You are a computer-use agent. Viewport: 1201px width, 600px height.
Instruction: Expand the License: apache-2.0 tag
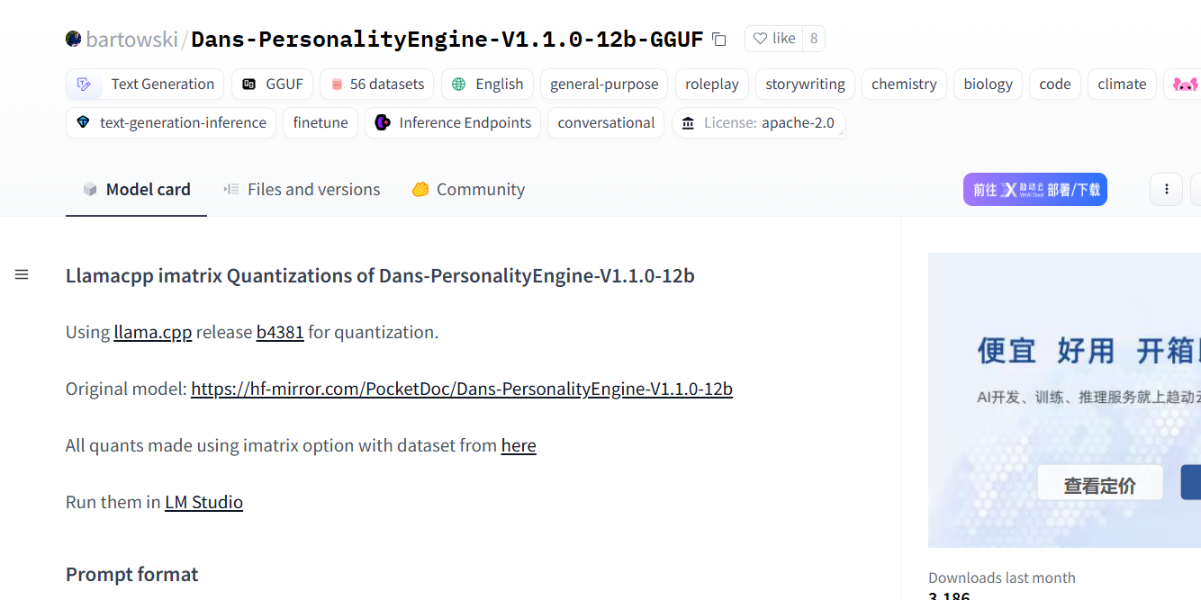pyautogui.click(x=758, y=122)
